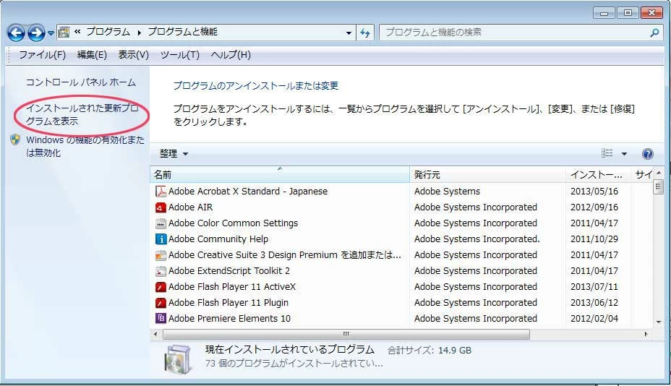
Task: Click the Adobe AIR red icon
Action: click(161, 207)
